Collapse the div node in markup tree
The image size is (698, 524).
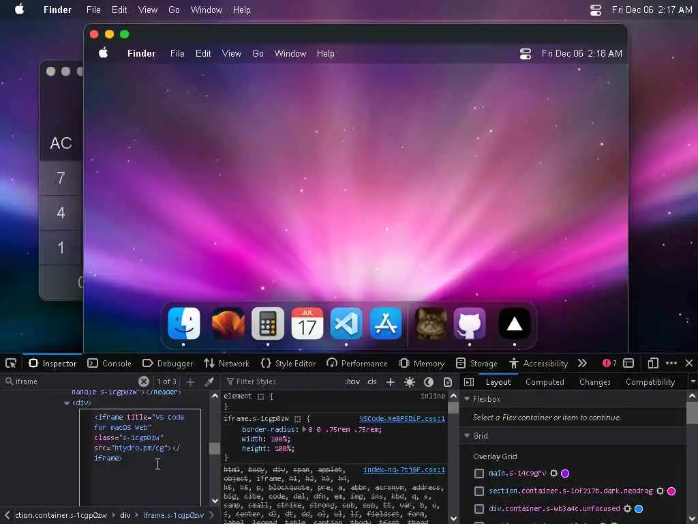[x=67, y=403]
